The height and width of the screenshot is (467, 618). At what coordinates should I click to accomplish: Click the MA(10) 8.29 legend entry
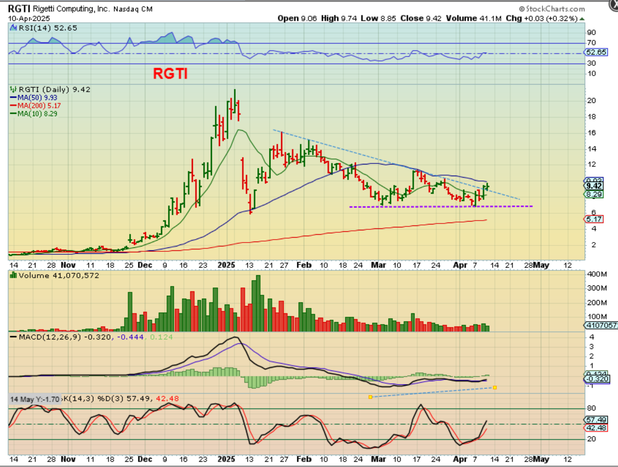[34, 114]
